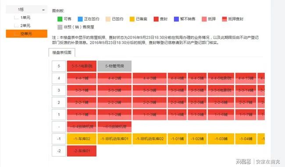Select unit 4-4-3铺 on floor 4

point(150,78)
